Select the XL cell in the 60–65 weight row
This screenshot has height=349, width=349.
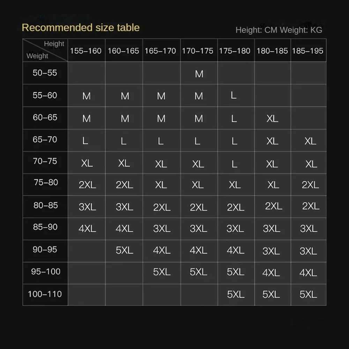[x=272, y=119]
